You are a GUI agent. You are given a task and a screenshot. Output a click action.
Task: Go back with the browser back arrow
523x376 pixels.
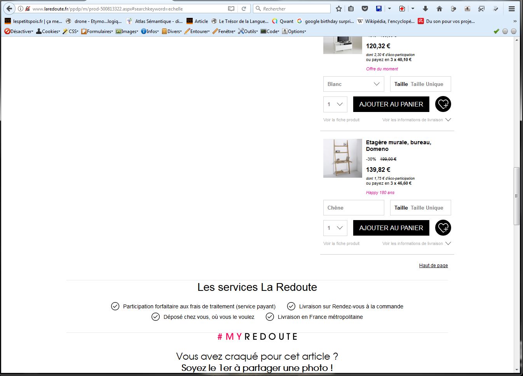9,9
